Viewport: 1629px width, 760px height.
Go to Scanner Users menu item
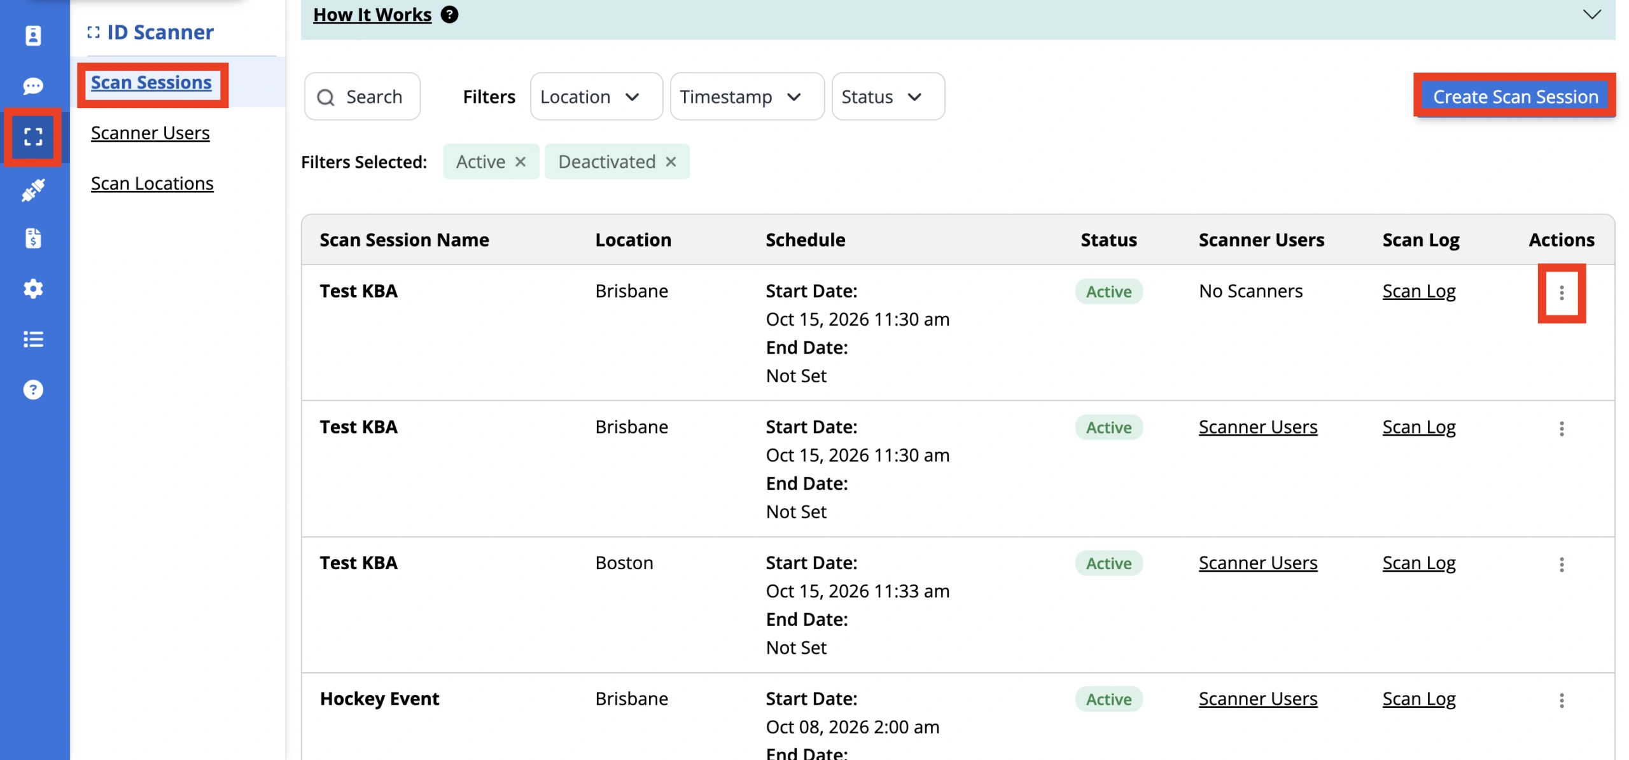pos(150,133)
